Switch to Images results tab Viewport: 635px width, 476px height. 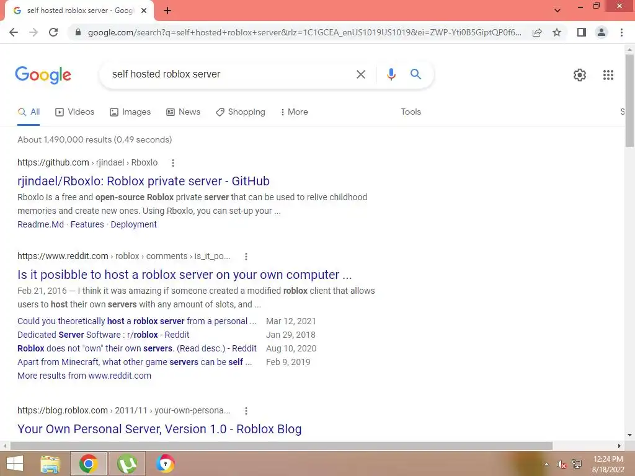coord(130,112)
